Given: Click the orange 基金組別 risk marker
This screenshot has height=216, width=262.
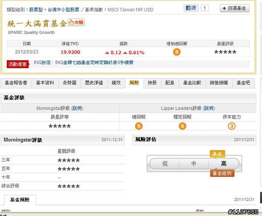Looking at the screenshot, I should pyautogui.click(x=222, y=173).
